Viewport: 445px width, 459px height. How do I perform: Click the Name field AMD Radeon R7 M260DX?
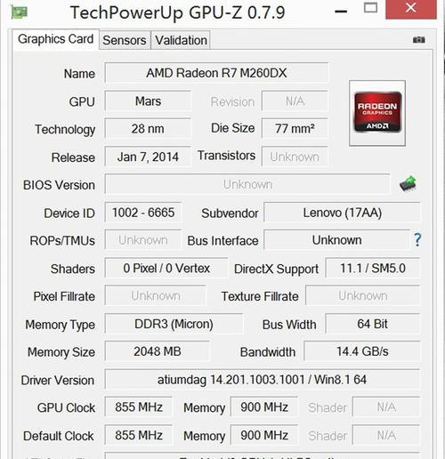[x=216, y=73]
